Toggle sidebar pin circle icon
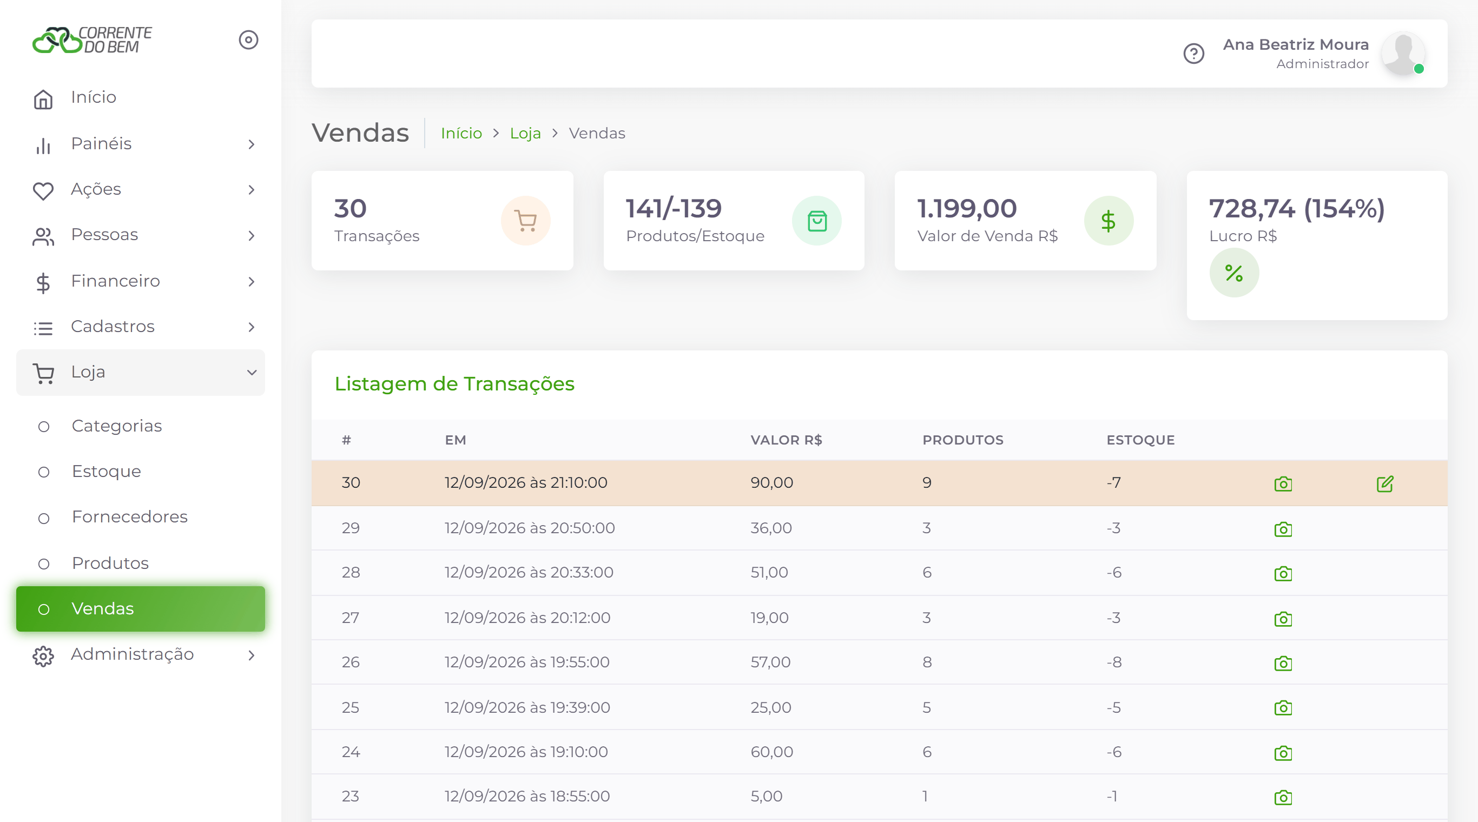 click(x=248, y=40)
